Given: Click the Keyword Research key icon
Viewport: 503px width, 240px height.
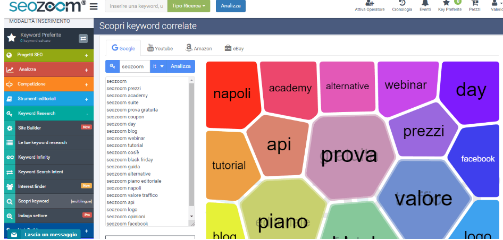Looking at the screenshot, I should coord(10,114).
